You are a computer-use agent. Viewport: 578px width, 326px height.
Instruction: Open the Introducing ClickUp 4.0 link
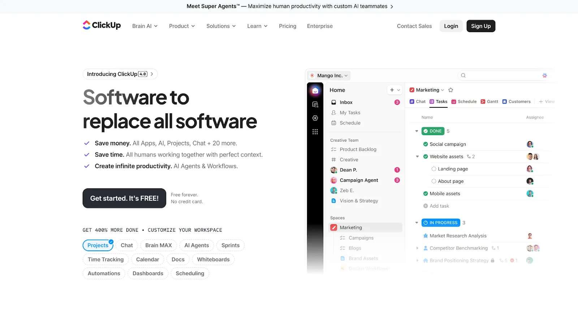click(120, 74)
